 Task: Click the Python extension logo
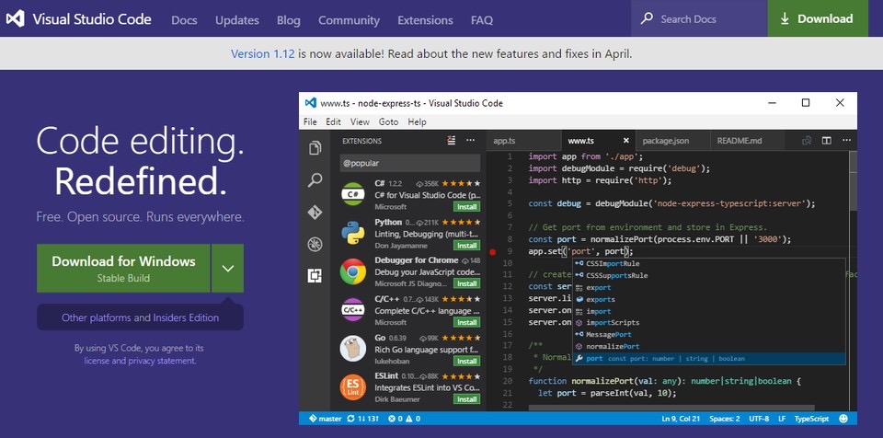click(x=353, y=233)
